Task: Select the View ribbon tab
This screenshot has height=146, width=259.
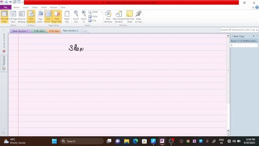Action: point(63,7)
